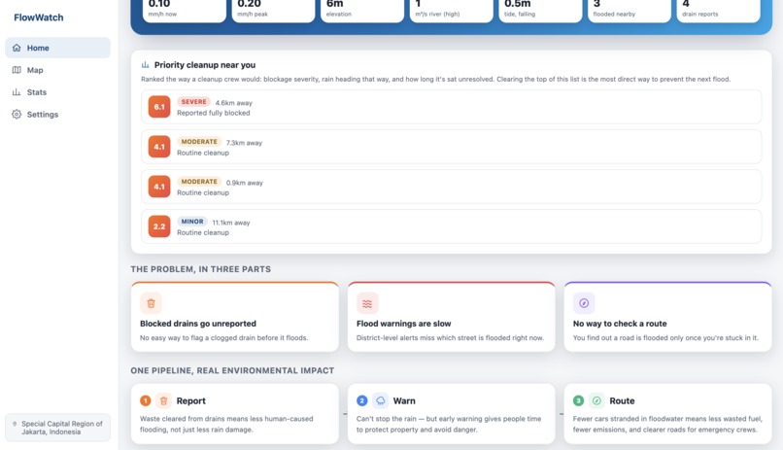Click the 0.9km away moderate cleanup row
The height and width of the screenshot is (450, 783).
click(x=451, y=187)
